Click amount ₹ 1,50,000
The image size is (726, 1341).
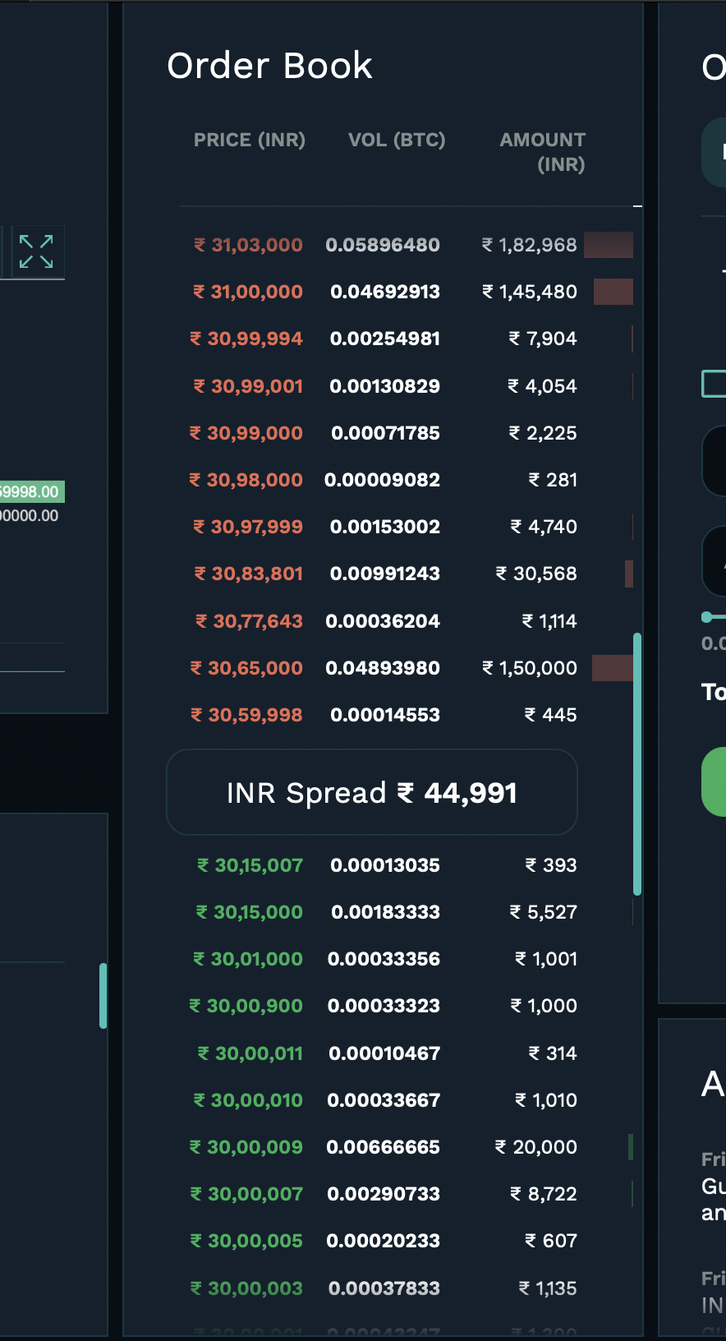(x=530, y=668)
